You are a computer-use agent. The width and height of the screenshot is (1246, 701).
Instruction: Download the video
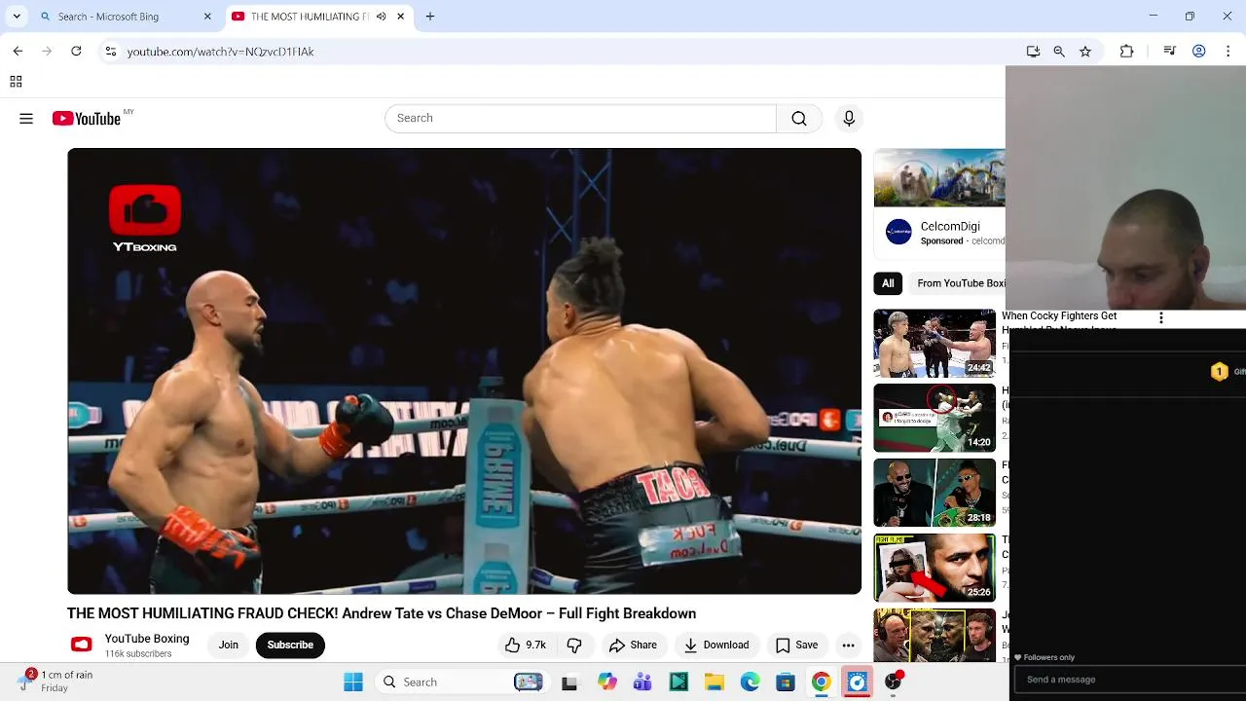(716, 645)
